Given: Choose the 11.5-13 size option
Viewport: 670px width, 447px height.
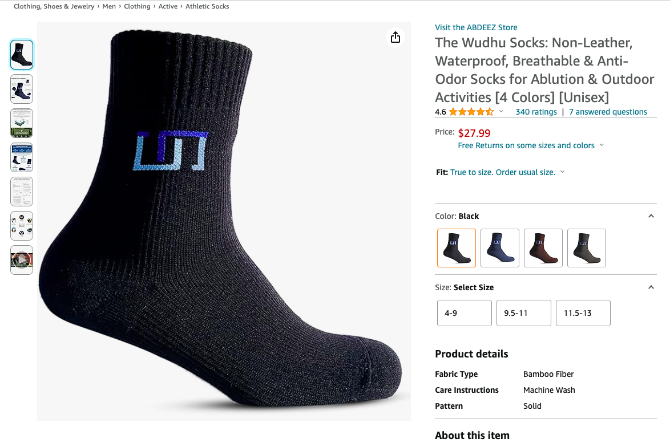Looking at the screenshot, I should tap(583, 312).
